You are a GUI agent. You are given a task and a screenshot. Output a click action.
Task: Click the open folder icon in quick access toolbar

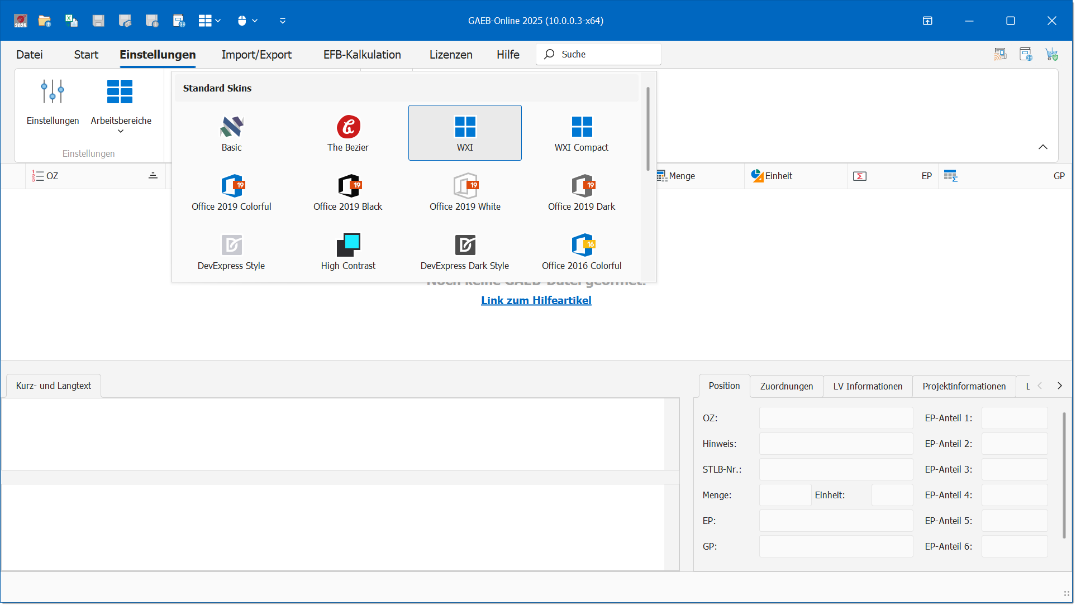pyautogui.click(x=45, y=21)
